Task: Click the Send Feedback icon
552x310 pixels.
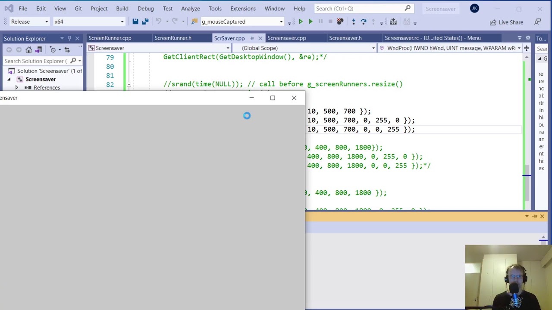Action: click(x=538, y=22)
